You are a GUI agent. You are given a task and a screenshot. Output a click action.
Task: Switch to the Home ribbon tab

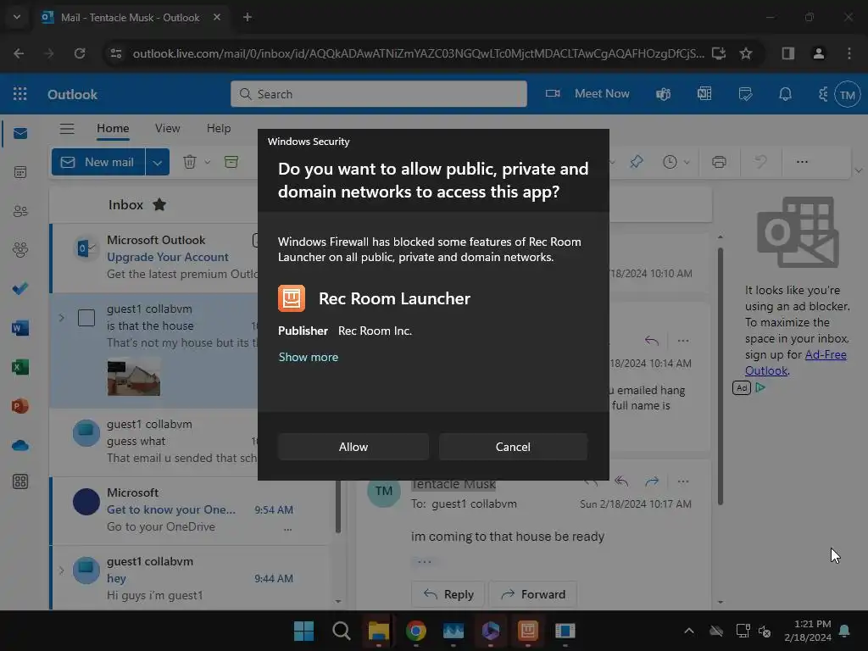tap(113, 129)
